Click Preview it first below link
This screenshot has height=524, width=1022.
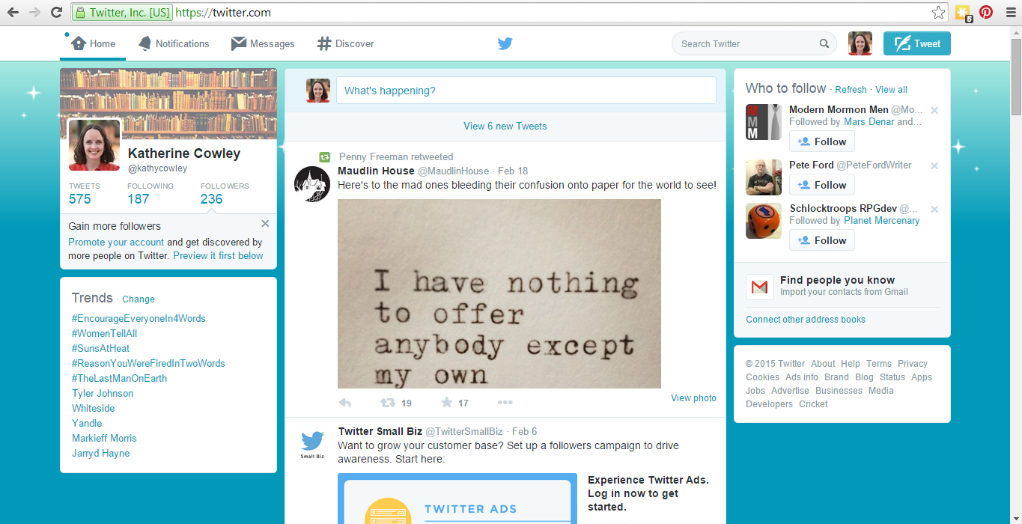click(218, 255)
